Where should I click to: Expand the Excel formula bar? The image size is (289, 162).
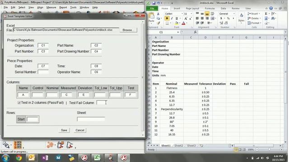[x=285, y=32]
